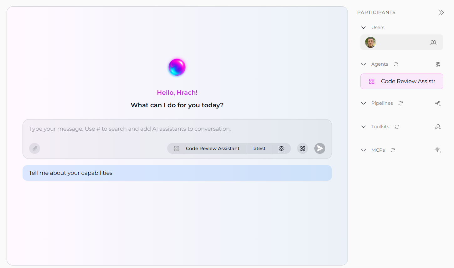Viewport: 454px width, 268px height.
Task: Click the add MCP icon
Action: pos(438,150)
